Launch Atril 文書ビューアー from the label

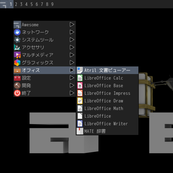point(107,70)
